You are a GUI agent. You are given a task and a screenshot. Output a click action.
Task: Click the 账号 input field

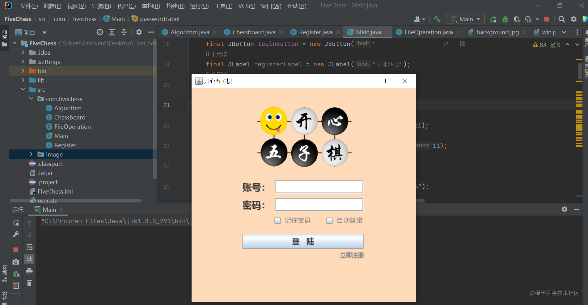[x=319, y=187]
